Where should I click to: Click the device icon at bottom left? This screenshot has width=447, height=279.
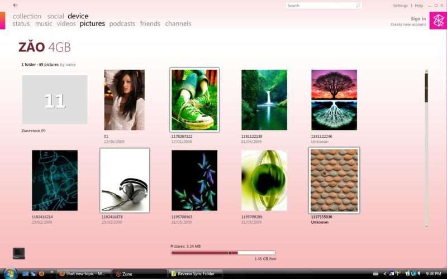pyautogui.click(x=19, y=253)
